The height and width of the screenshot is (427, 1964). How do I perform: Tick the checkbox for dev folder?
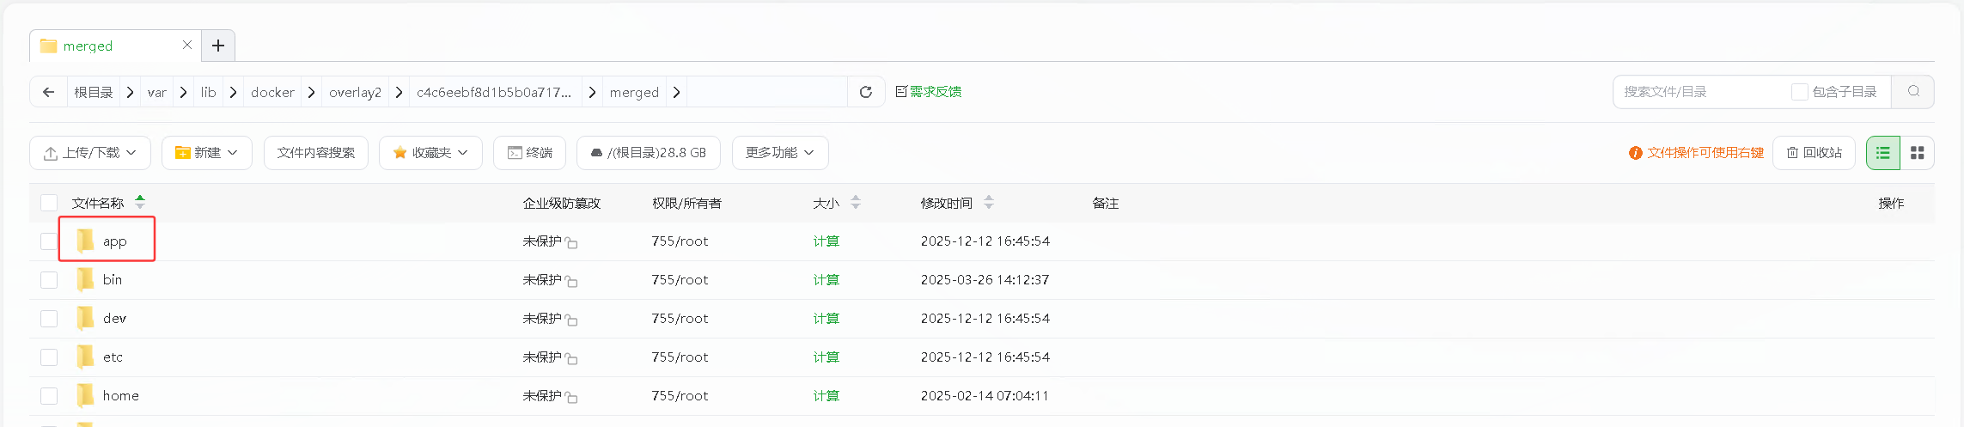(x=49, y=319)
